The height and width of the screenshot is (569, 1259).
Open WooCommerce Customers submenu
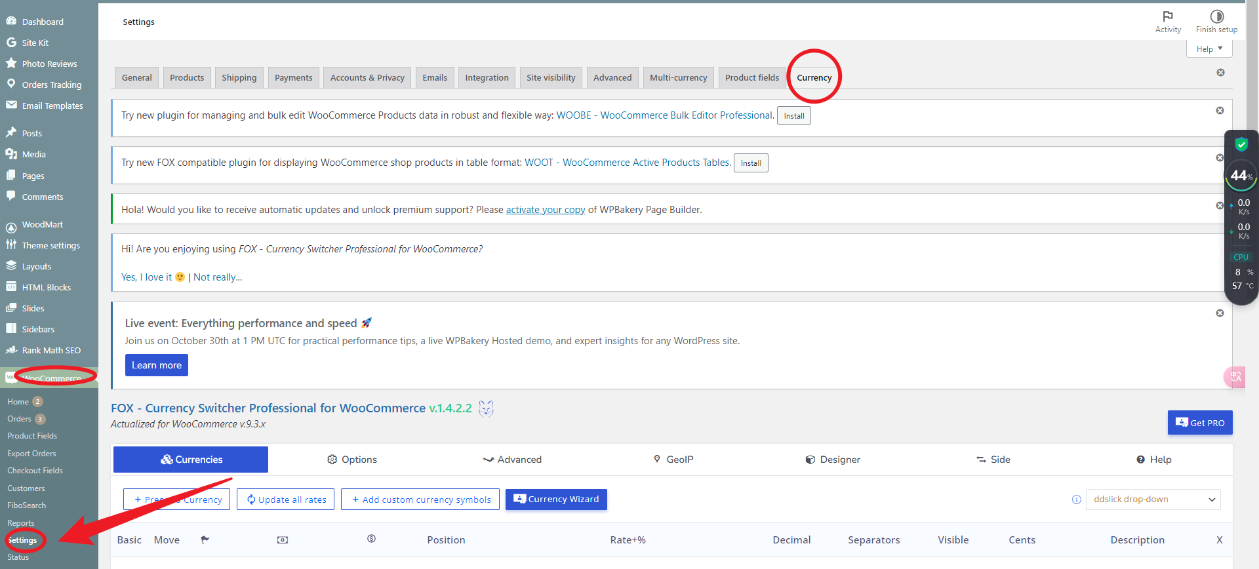(26, 488)
